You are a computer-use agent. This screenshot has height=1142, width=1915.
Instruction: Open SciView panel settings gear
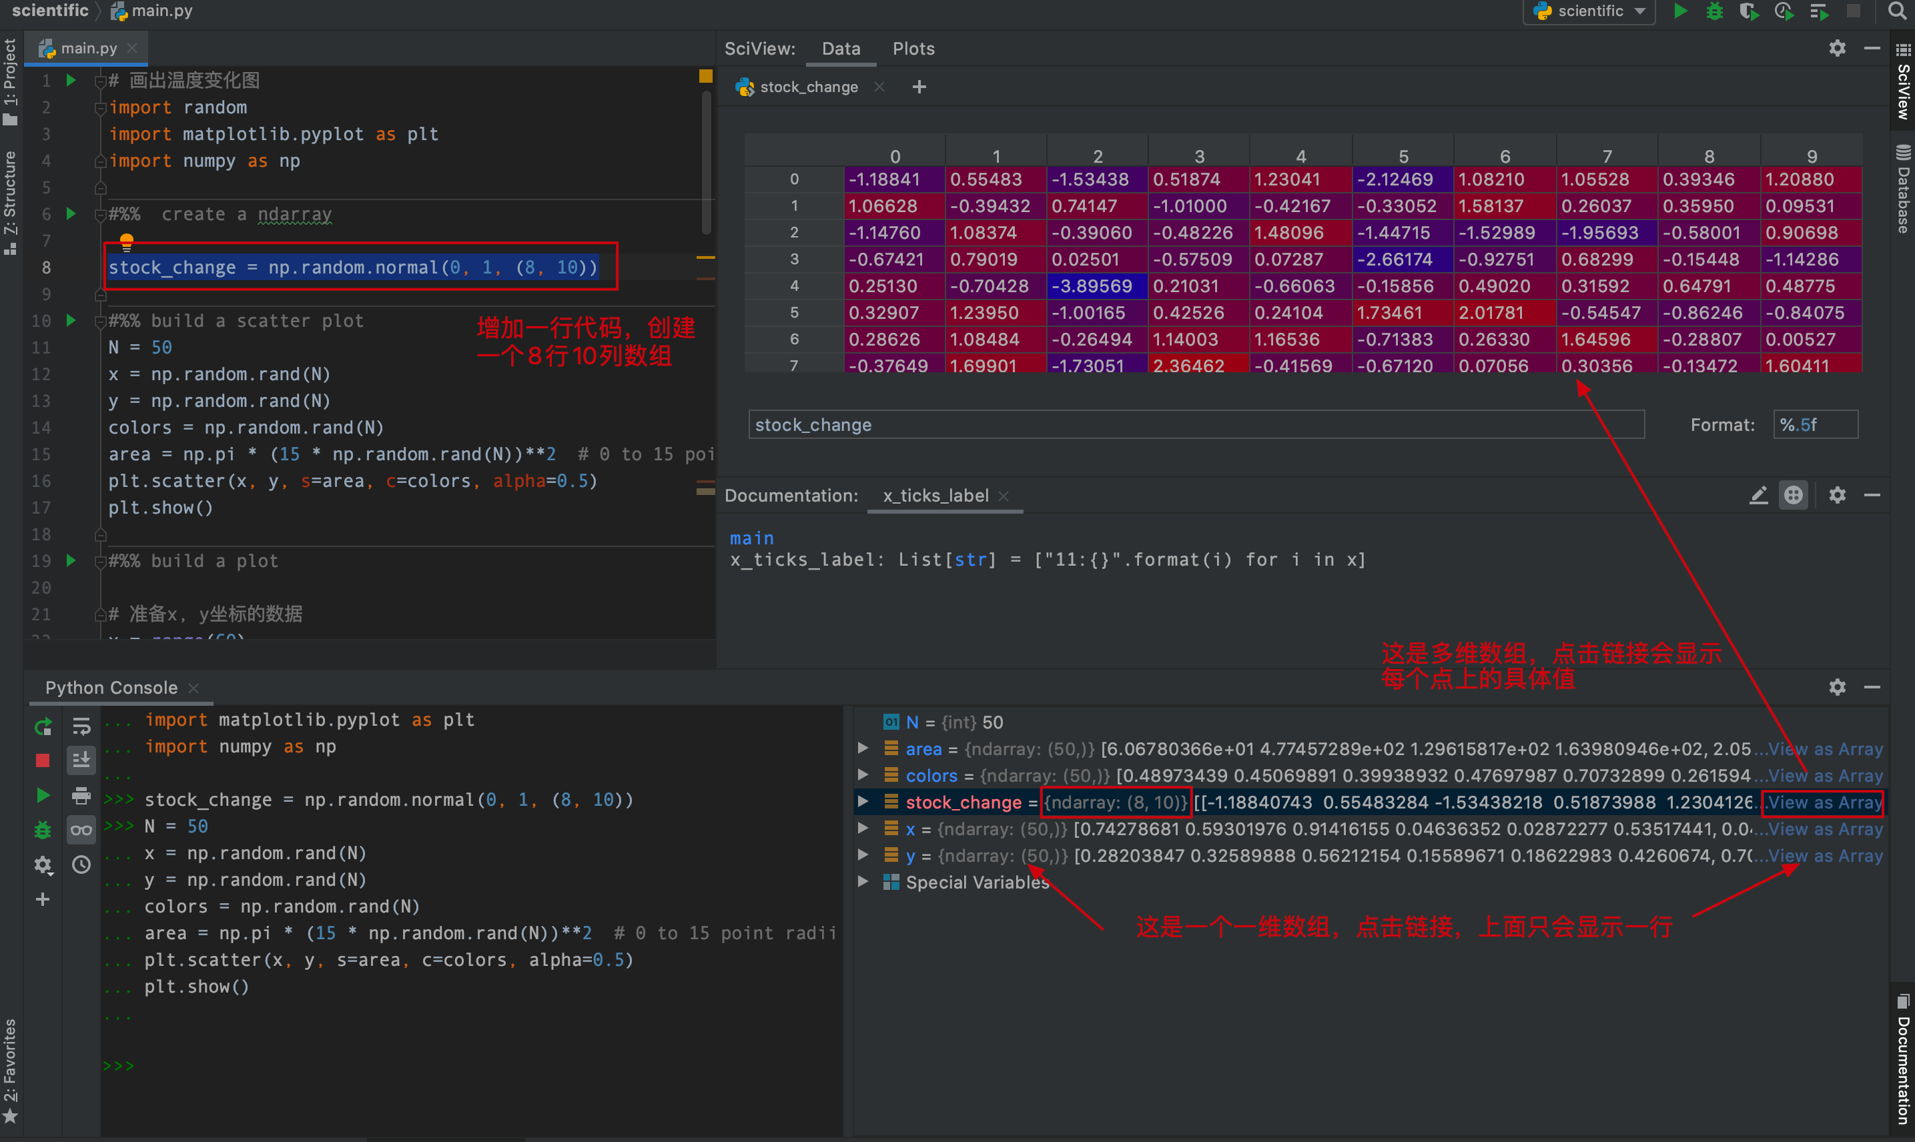pyautogui.click(x=1836, y=49)
